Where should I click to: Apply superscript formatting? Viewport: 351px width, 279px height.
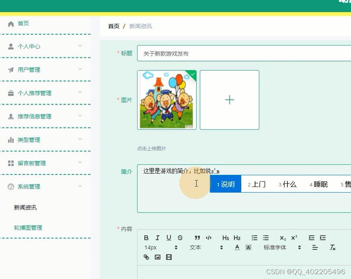(294, 238)
